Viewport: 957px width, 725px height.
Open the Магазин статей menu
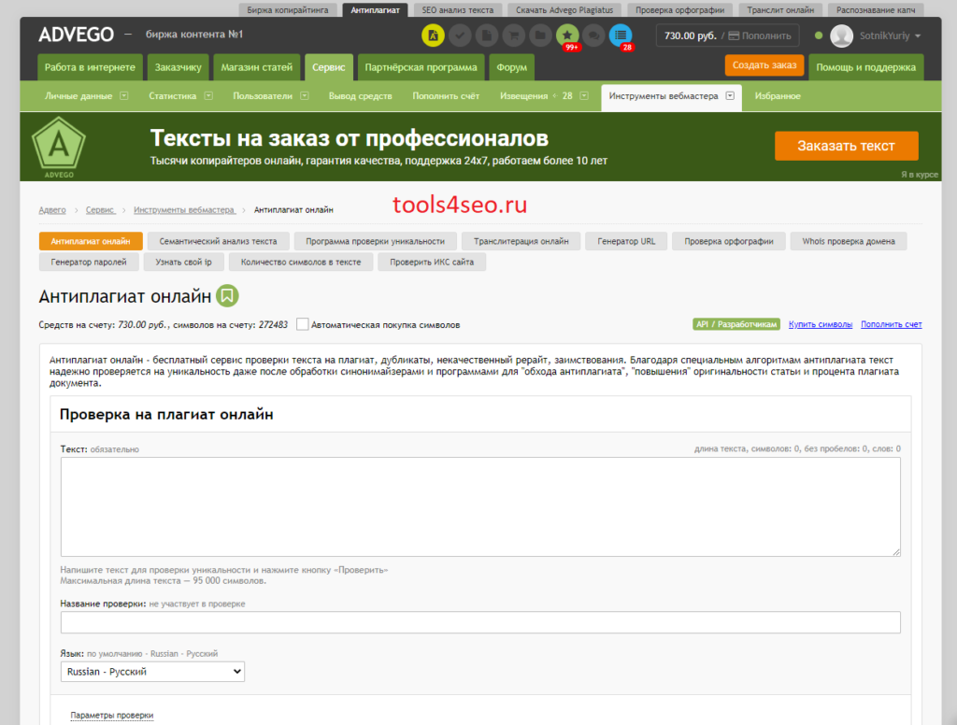click(x=256, y=67)
